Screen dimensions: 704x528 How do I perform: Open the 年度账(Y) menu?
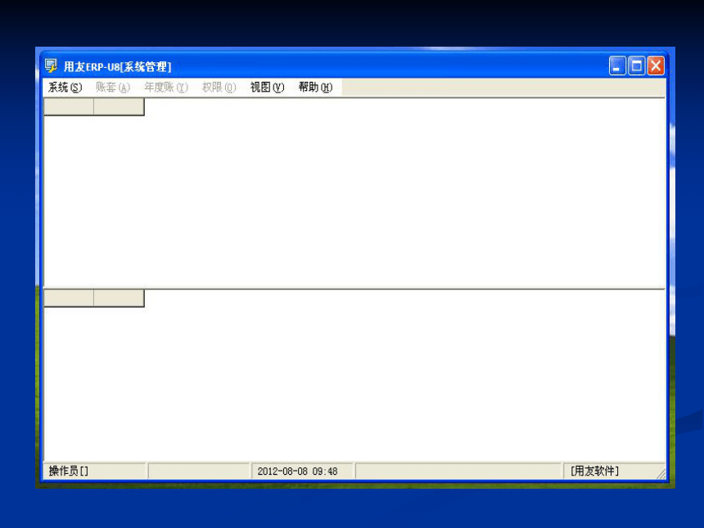[x=165, y=87]
